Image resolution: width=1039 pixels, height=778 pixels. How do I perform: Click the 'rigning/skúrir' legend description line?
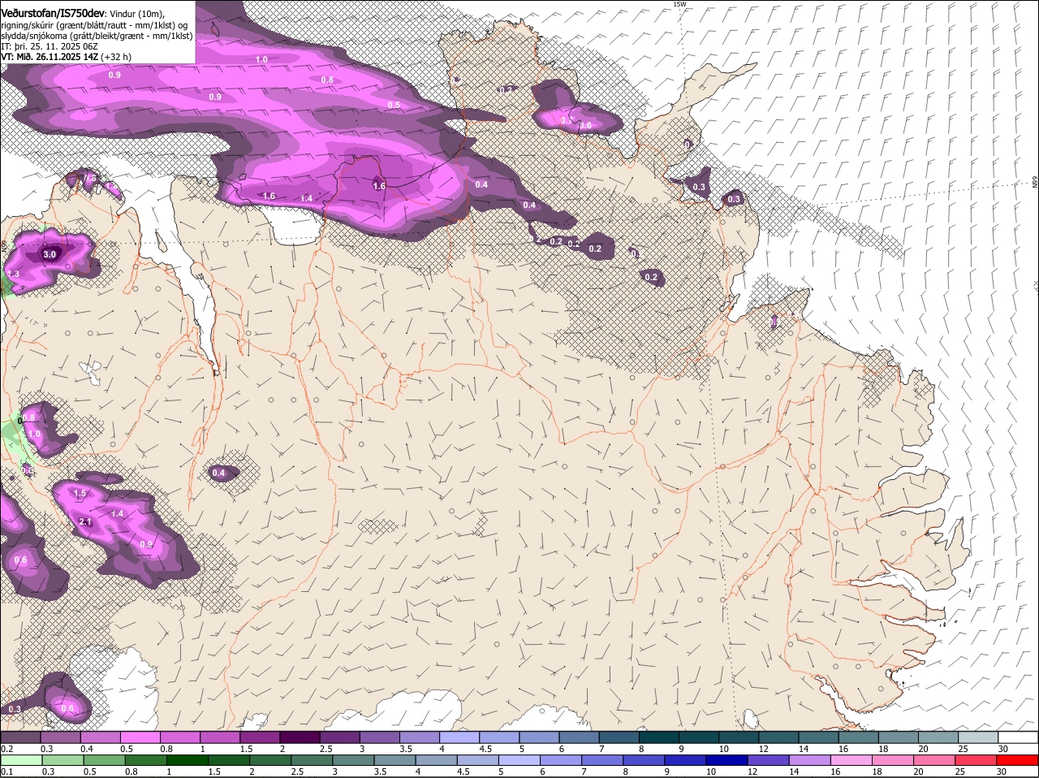pyautogui.click(x=94, y=25)
